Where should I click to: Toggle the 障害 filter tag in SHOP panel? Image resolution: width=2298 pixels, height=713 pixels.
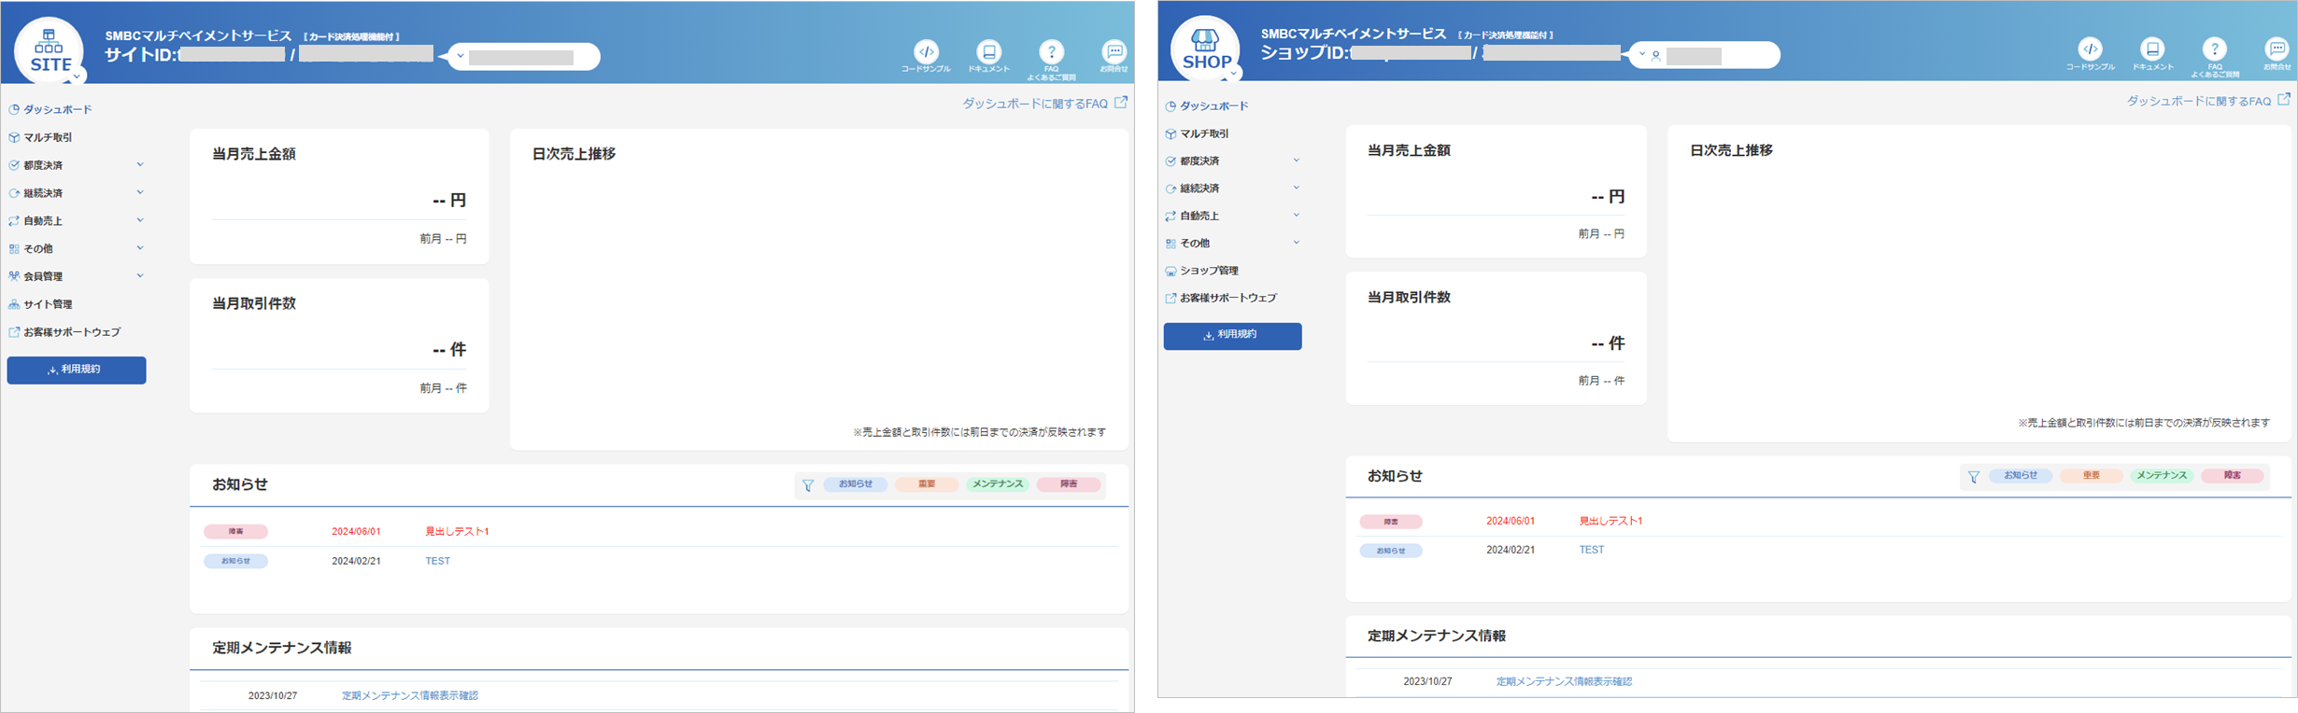pos(2233,476)
